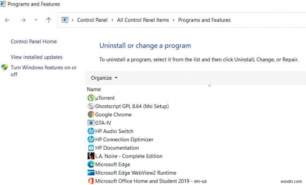Select the GTA-IV entry
Viewport: 306px width, 185px height.
(103, 123)
